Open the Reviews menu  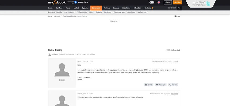(107, 8)
